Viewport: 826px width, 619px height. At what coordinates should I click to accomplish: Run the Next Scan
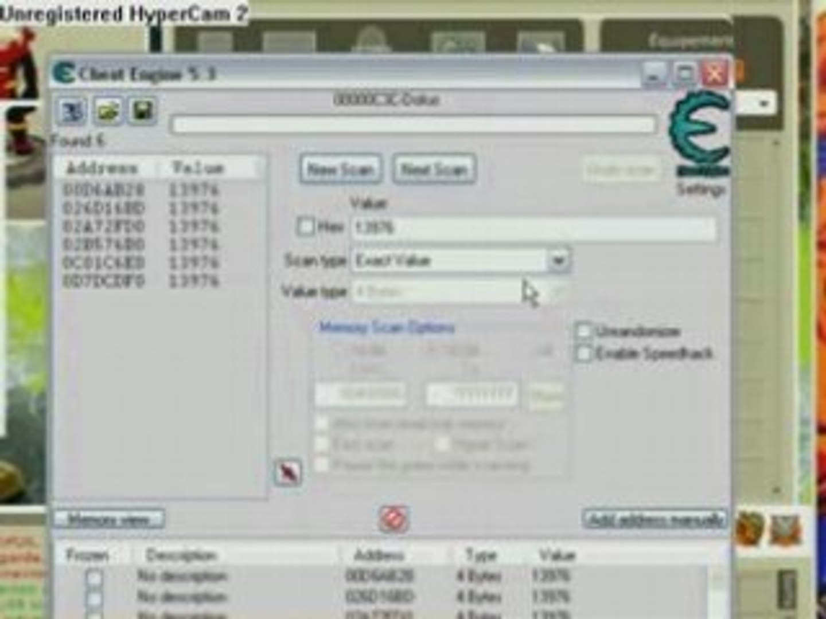tap(434, 170)
